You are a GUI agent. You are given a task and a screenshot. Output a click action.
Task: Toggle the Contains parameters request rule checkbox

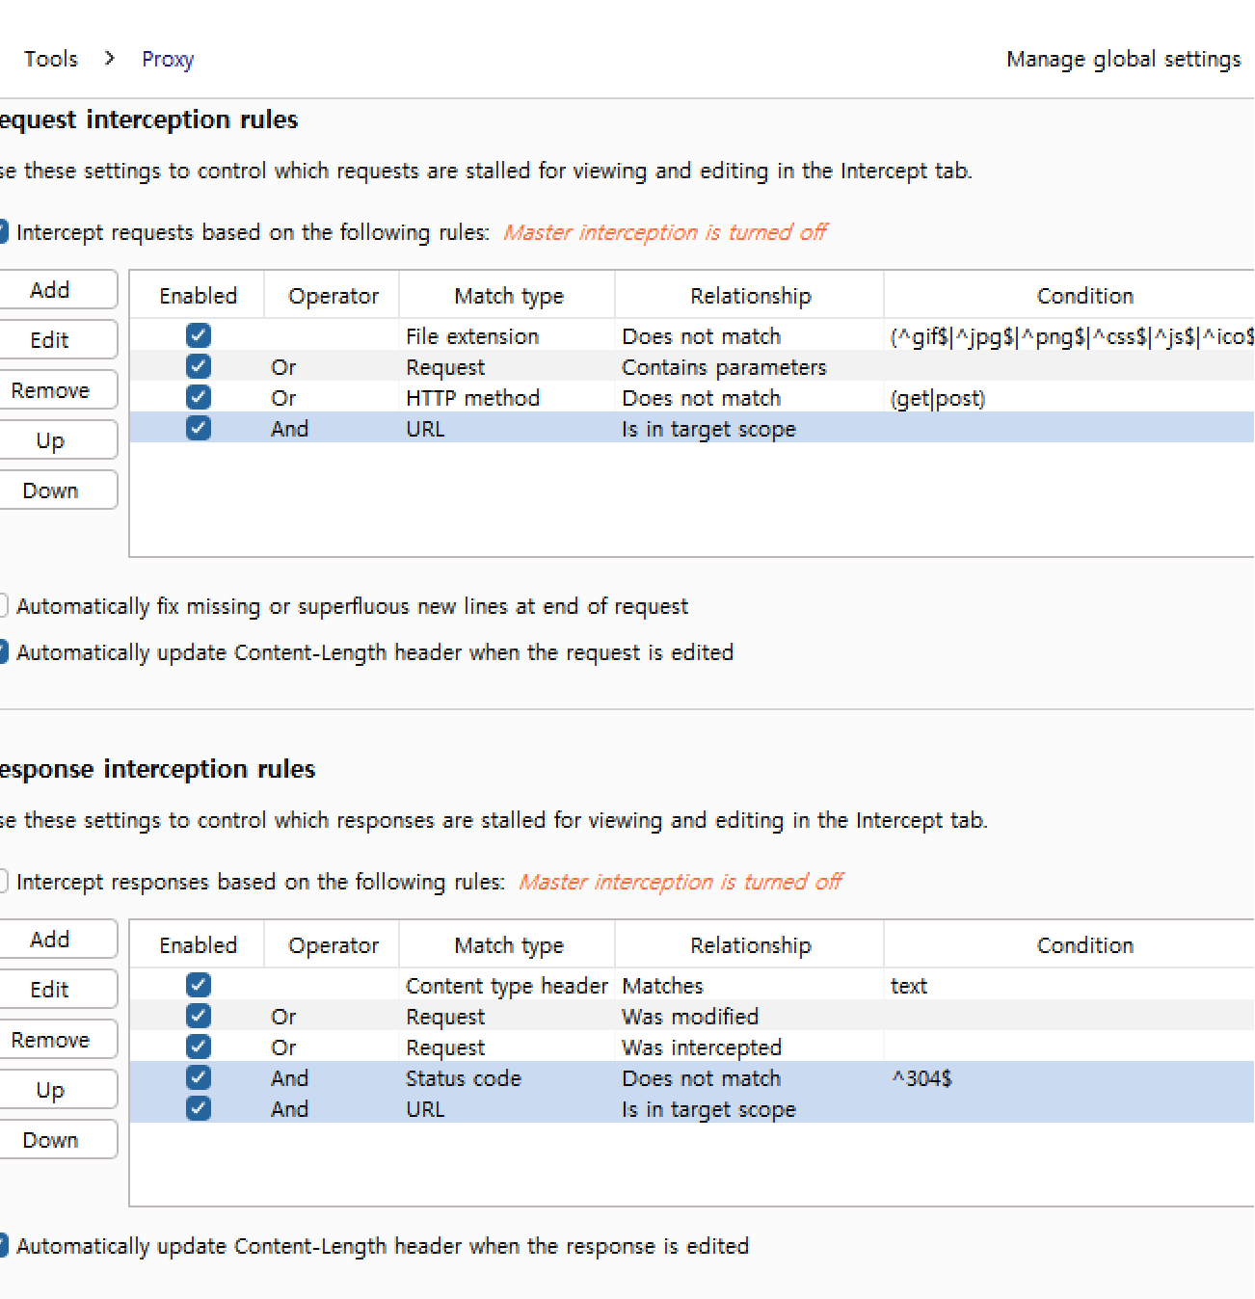coord(199,367)
